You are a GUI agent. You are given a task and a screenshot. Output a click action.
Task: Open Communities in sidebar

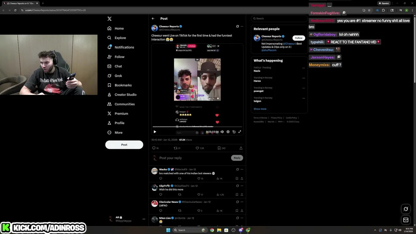(121, 104)
